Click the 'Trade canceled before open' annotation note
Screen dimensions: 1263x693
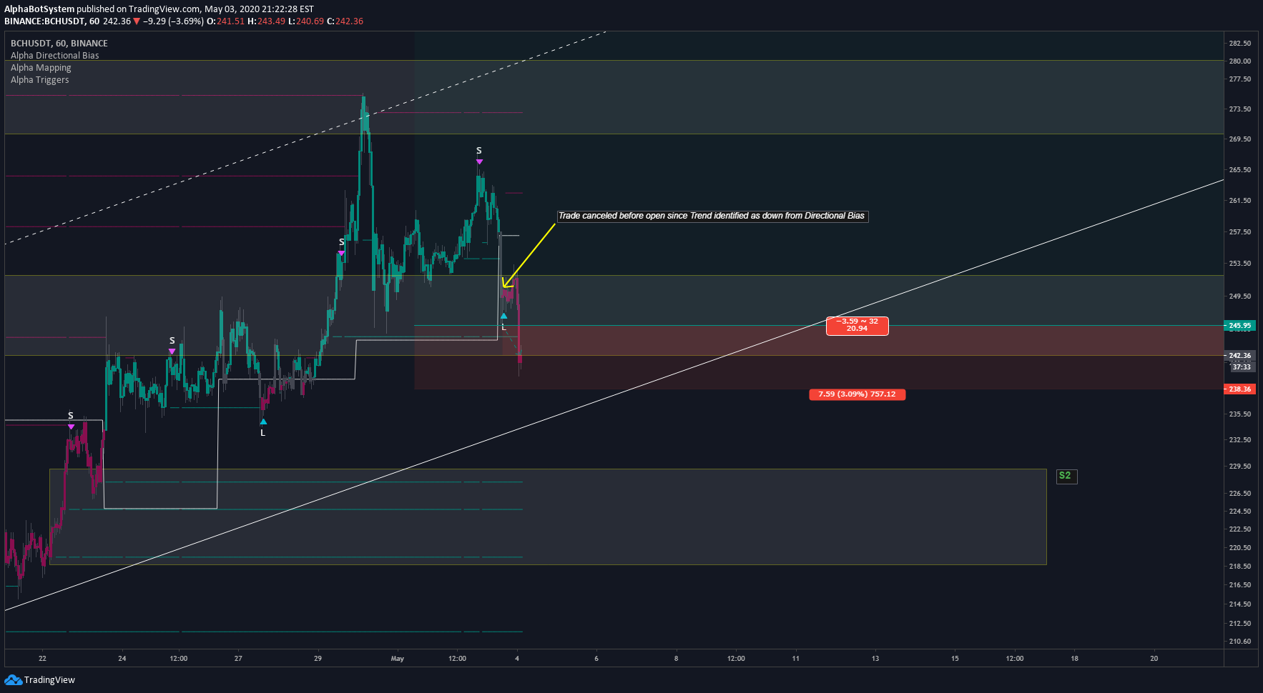coord(712,216)
